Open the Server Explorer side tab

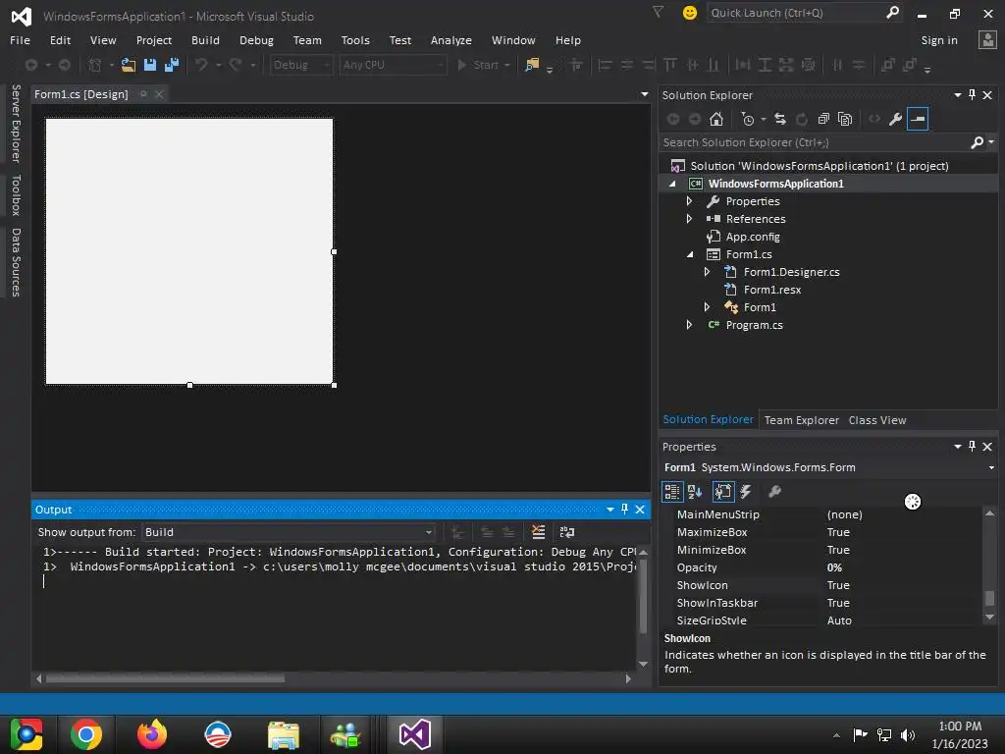point(16,123)
